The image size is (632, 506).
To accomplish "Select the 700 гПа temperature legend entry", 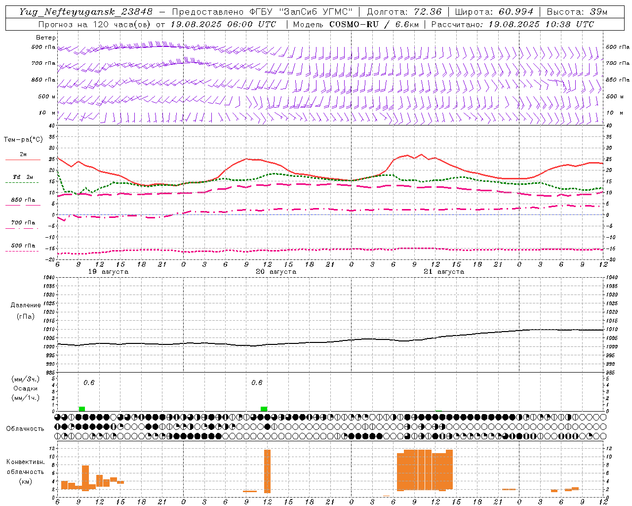I will [x=23, y=223].
